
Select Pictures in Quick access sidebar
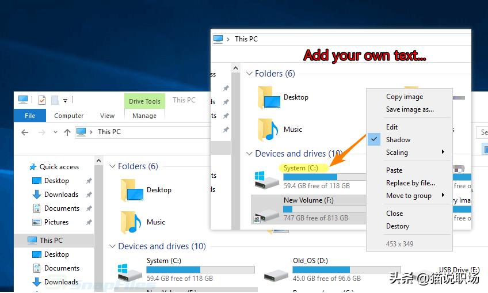point(56,222)
